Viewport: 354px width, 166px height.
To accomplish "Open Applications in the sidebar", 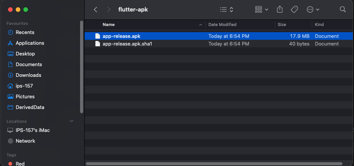I will coord(29,43).
